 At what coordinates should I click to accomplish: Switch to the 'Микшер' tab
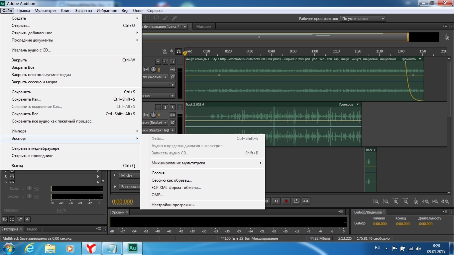[x=203, y=27]
